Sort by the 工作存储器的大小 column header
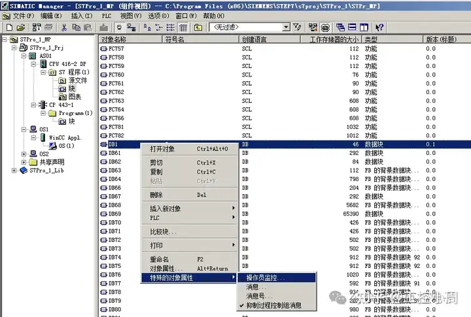 tap(331, 39)
